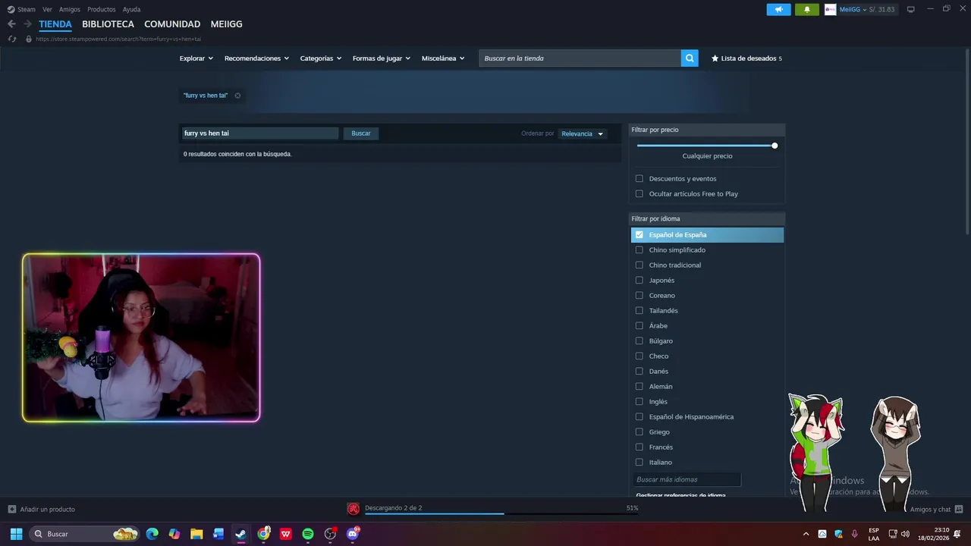The height and width of the screenshot is (546, 971).
Task: Launch Microsoft Edge from taskbar
Action: (152, 534)
